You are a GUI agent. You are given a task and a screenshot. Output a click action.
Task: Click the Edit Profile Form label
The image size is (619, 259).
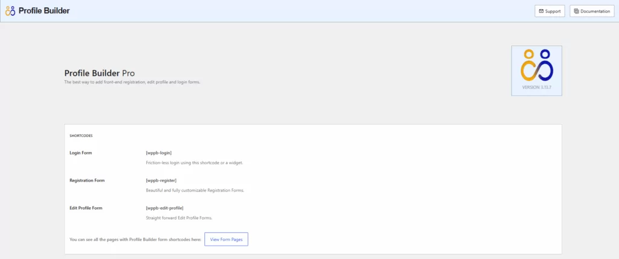point(86,208)
